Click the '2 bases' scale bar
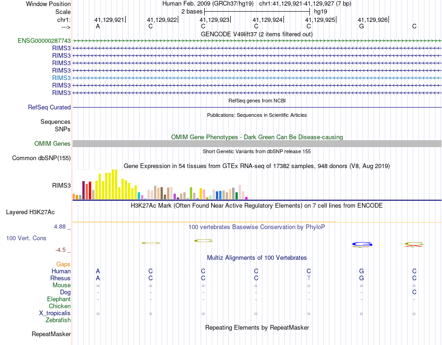Image resolution: width=442 pixels, height=345 pixels. pyautogui.click(x=257, y=12)
